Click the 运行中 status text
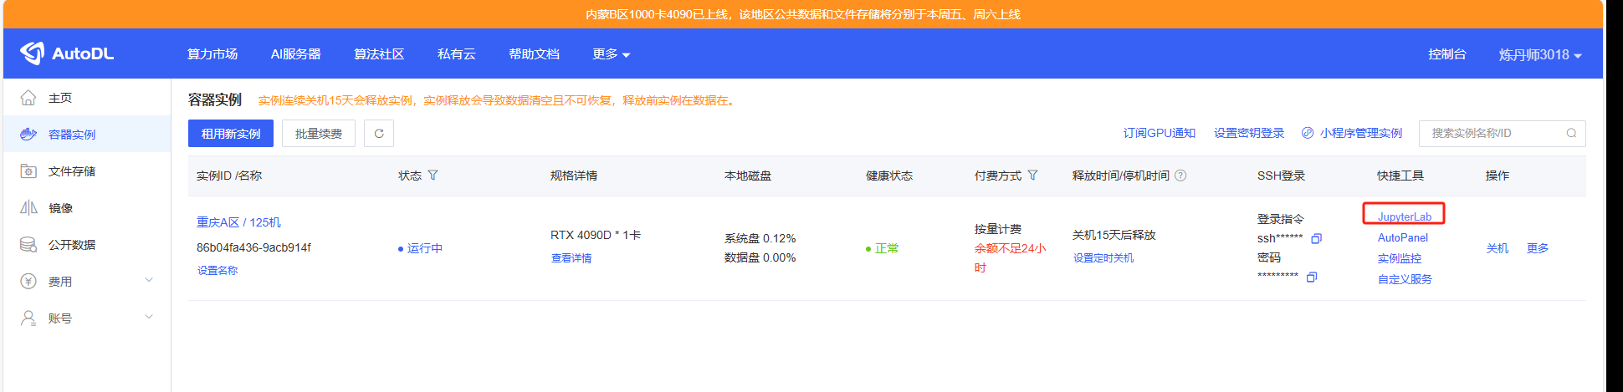 (x=425, y=248)
